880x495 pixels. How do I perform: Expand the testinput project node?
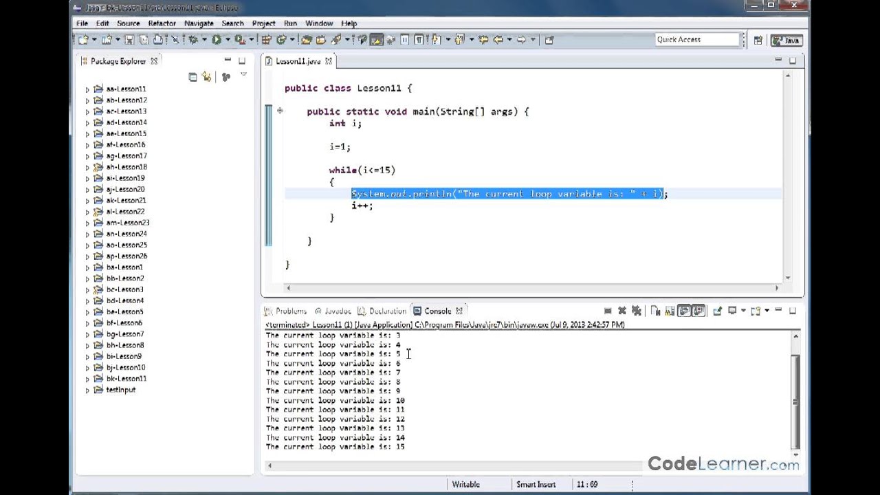pos(87,390)
